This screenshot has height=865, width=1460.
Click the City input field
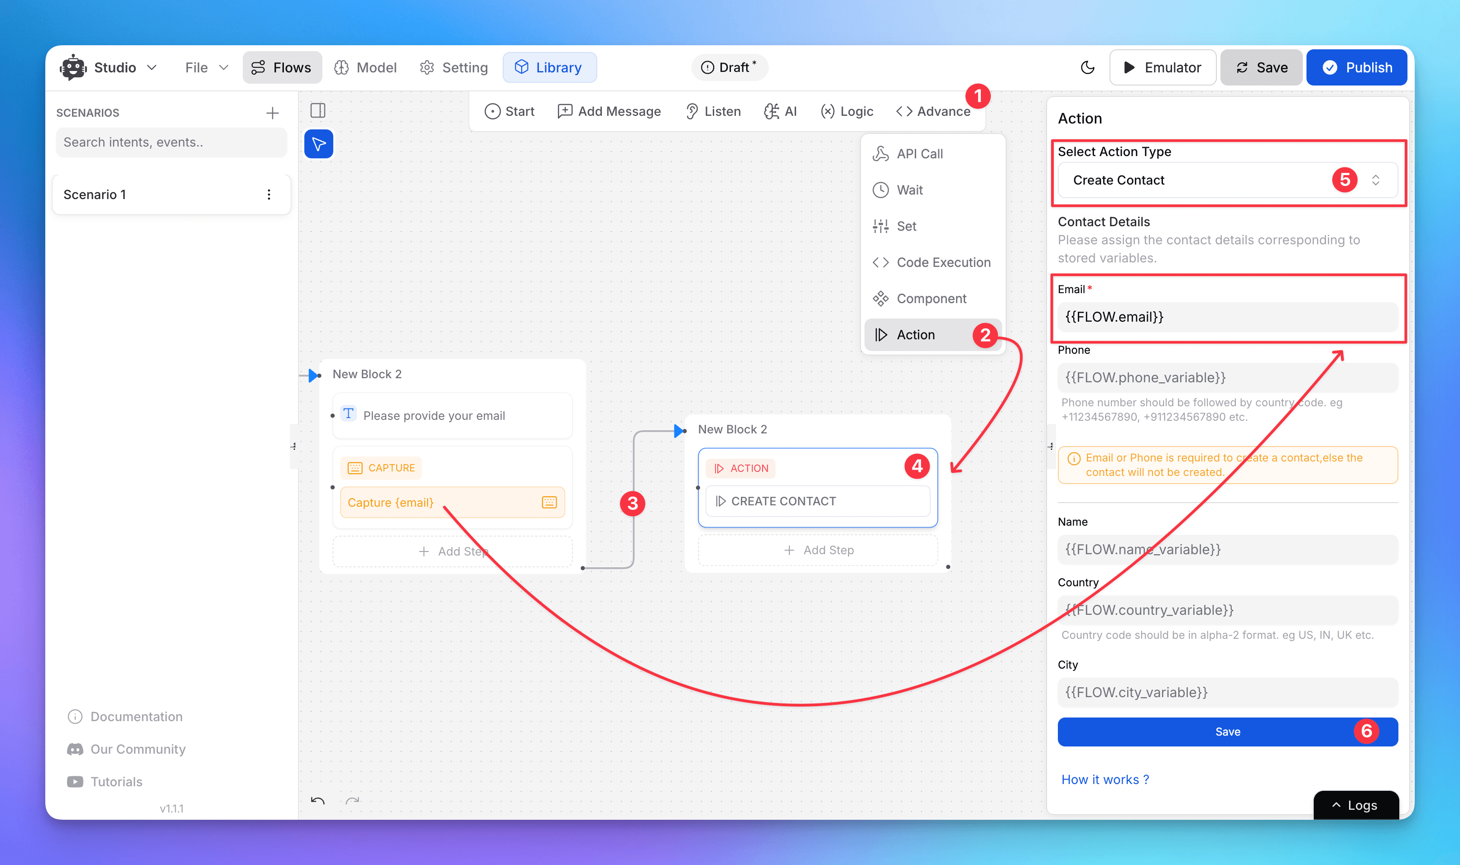[x=1227, y=693]
